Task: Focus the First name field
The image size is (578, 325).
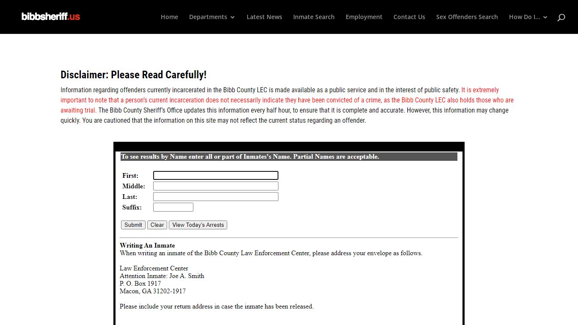Action: click(x=216, y=176)
